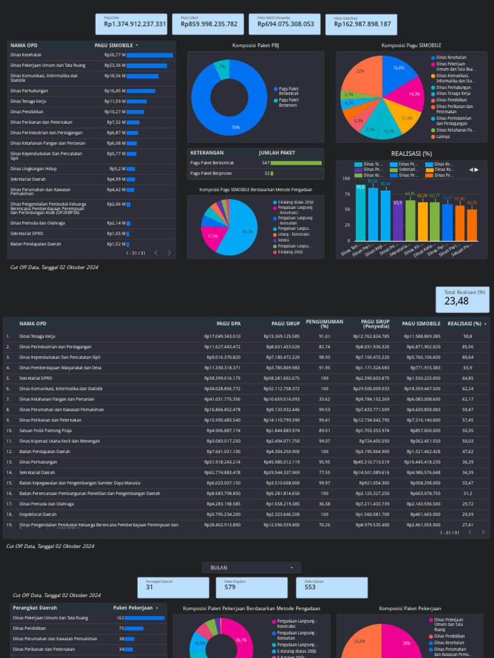
Task: Go to next page of top OPD table
Action: pos(169,253)
